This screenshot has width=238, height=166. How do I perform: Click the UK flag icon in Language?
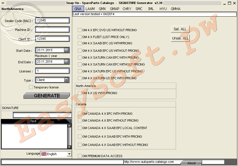(44, 154)
